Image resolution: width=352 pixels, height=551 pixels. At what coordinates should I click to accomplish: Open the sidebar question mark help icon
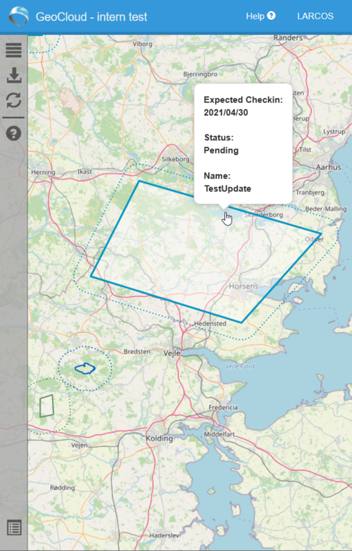point(14,134)
